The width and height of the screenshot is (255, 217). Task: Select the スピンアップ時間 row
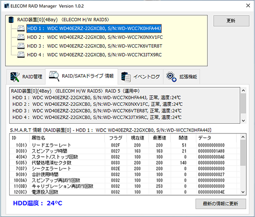click(x=124, y=151)
